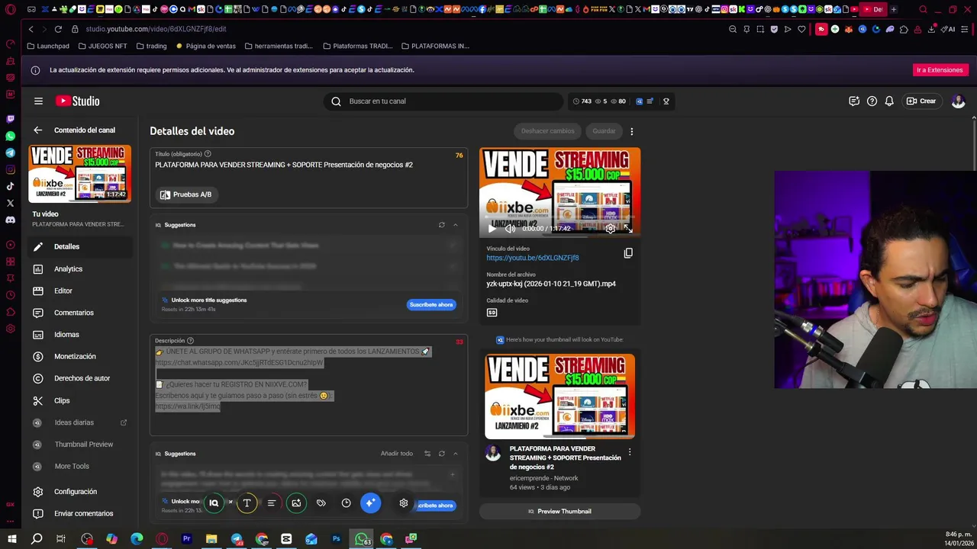
Task: Play the video preview
Action: tap(492, 229)
